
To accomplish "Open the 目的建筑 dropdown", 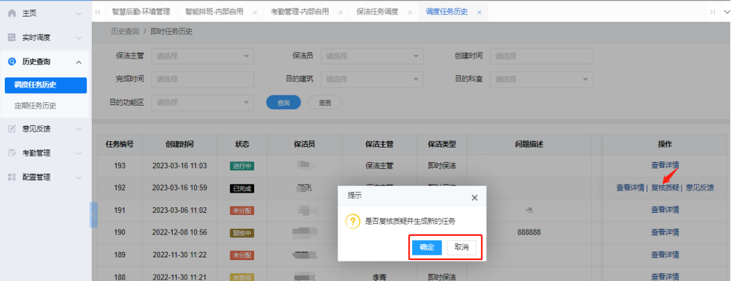I will pyautogui.click(x=372, y=80).
